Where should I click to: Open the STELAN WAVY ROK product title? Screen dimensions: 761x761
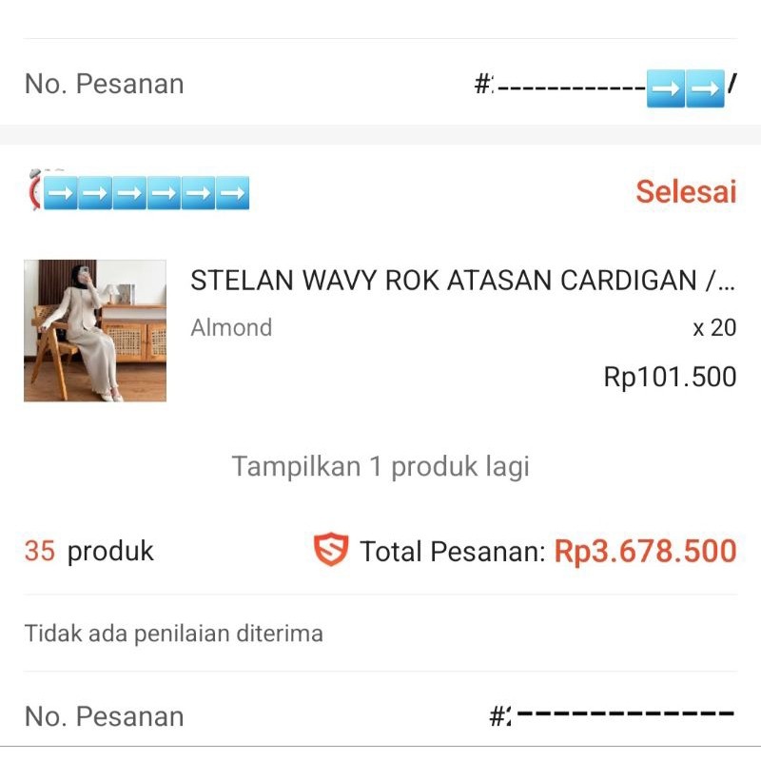pyautogui.click(x=463, y=281)
